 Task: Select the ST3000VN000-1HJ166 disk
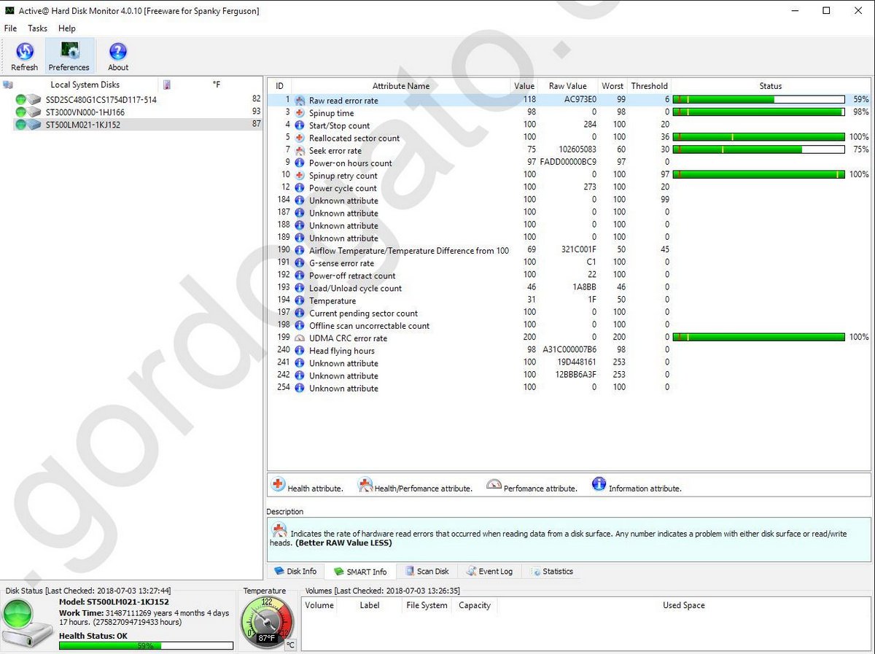click(85, 112)
